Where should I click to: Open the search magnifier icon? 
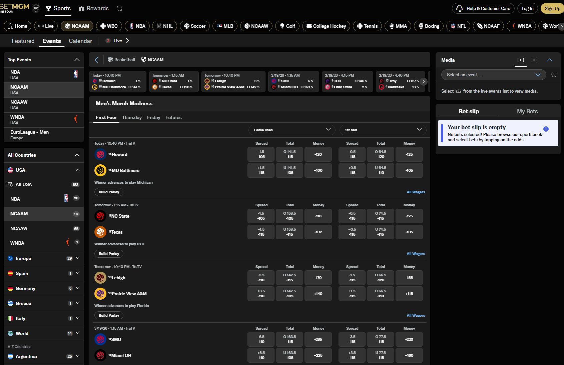tap(119, 8)
